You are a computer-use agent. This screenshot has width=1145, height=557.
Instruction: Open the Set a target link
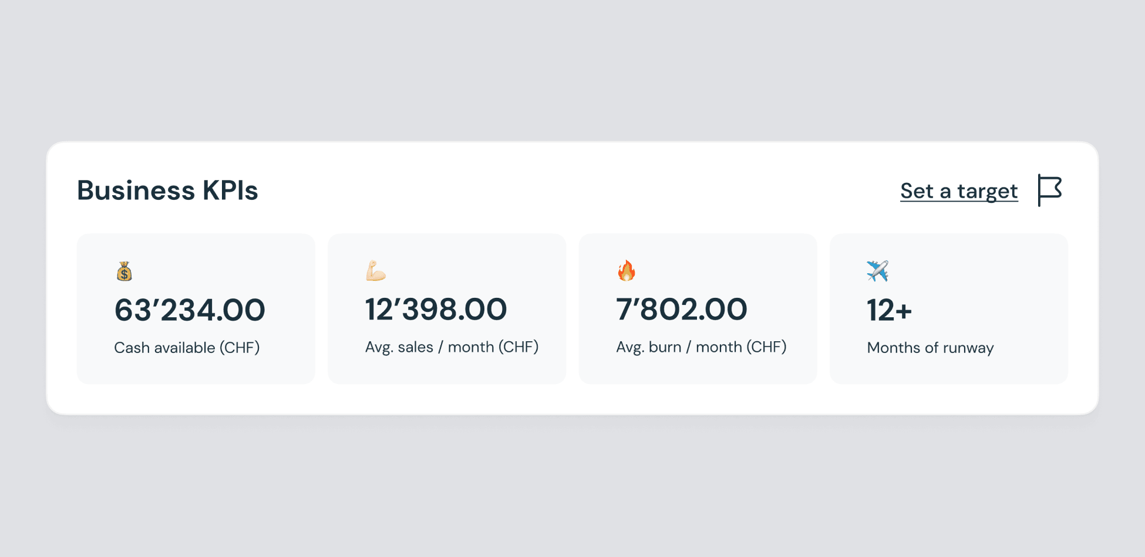(x=959, y=191)
